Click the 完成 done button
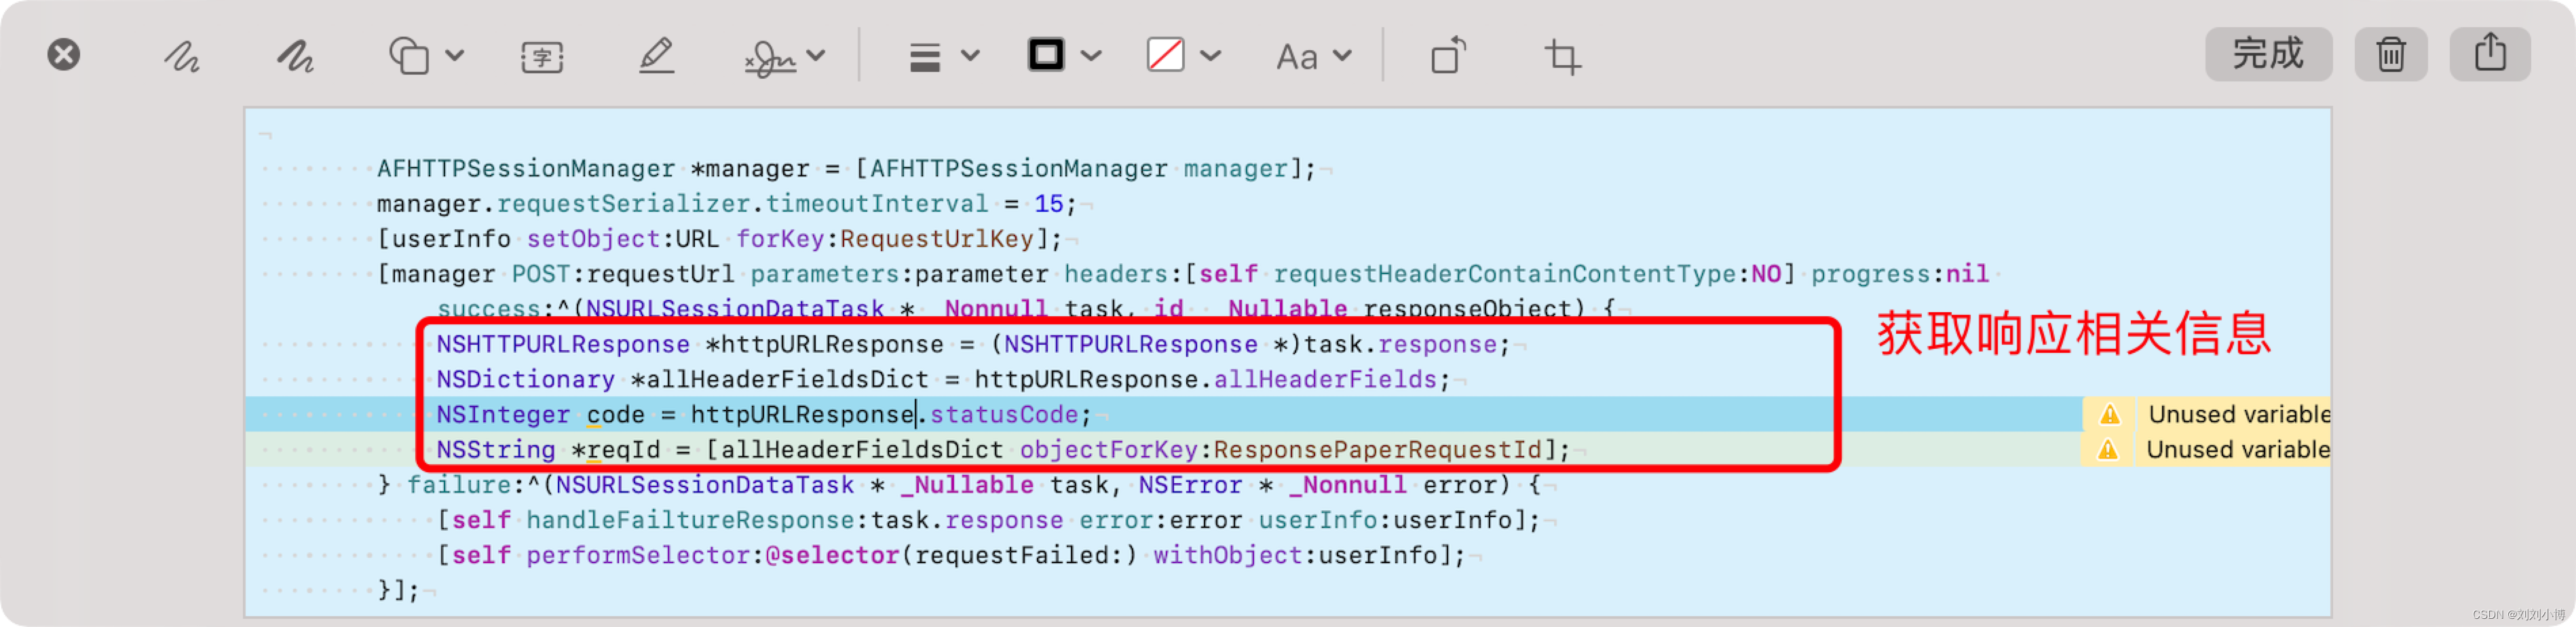 (x=2268, y=54)
